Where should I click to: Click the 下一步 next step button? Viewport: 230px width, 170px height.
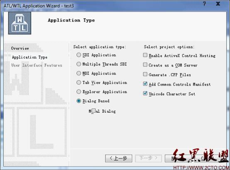(x=149, y=158)
